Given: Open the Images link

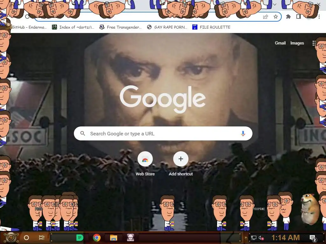Looking at the screenshot, I should [x=297, y=43].
